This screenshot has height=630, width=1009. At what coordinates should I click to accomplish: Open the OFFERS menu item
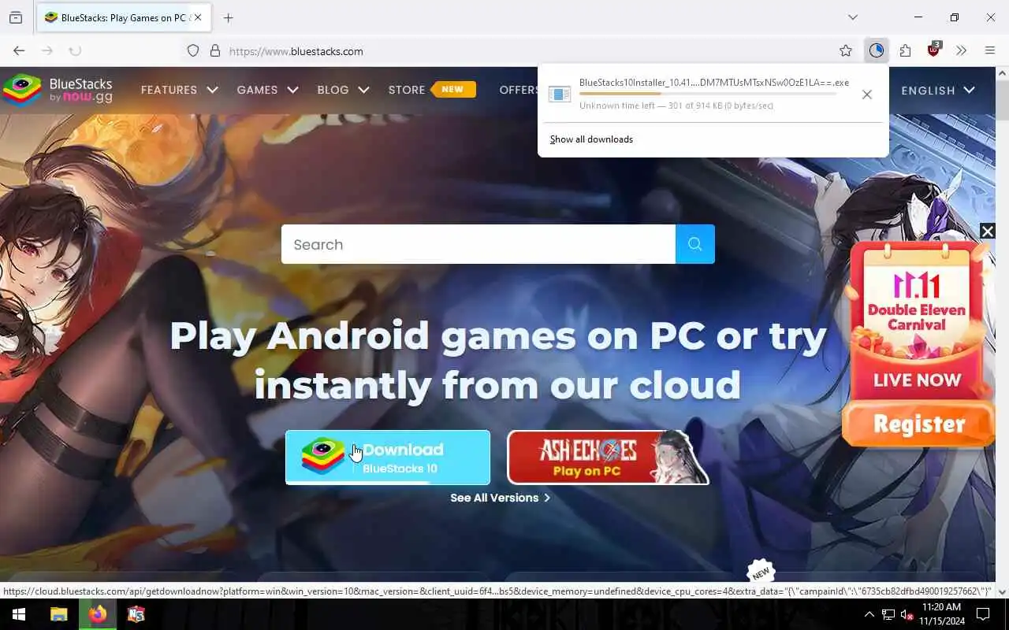519,90
